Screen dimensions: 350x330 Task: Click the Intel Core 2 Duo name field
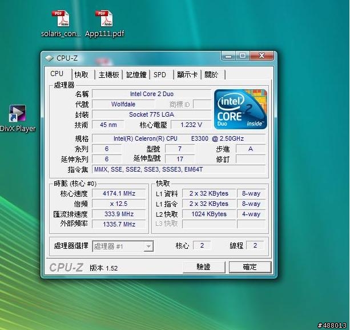point(151,94)
